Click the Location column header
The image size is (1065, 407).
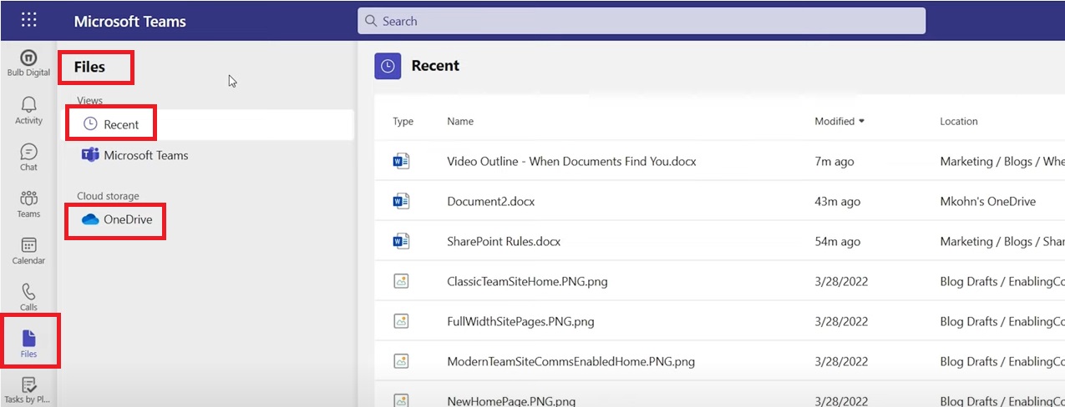[x=959, y=121]
